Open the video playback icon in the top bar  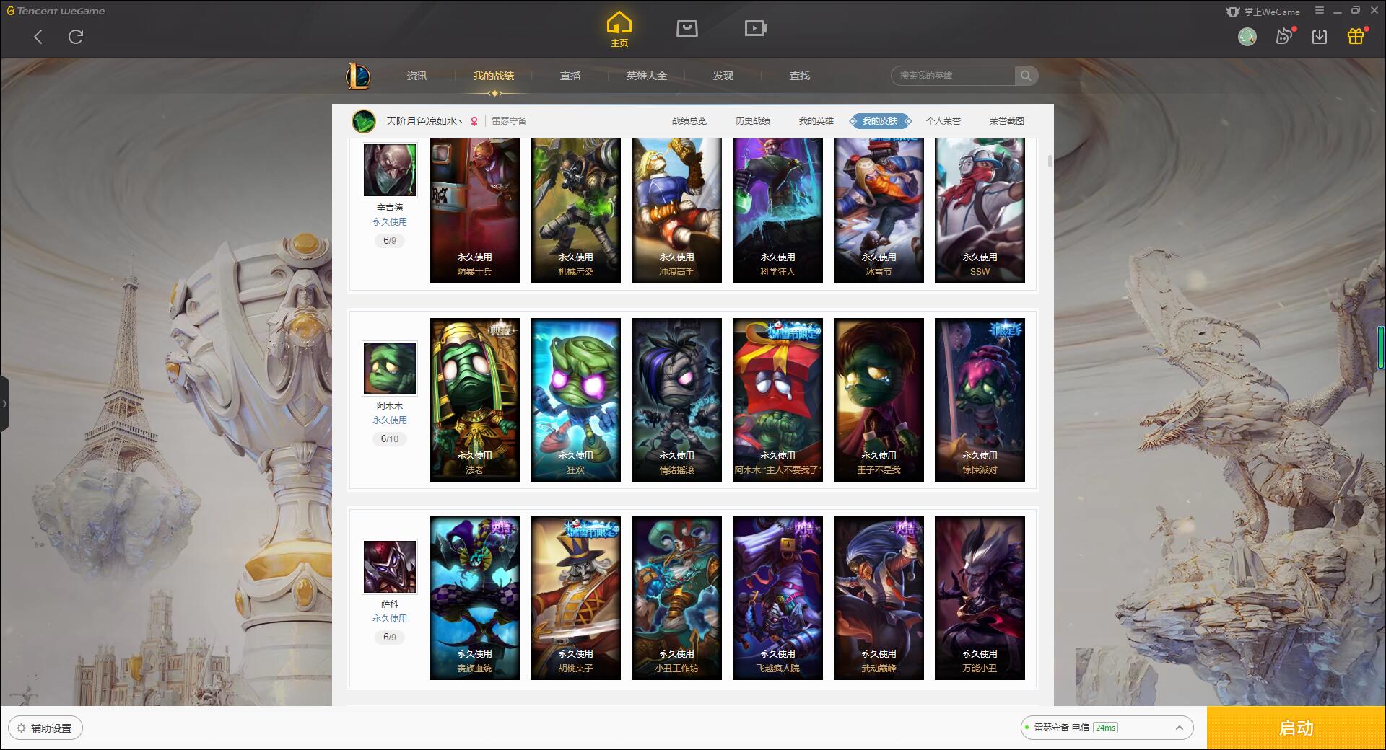click(755, 28)
